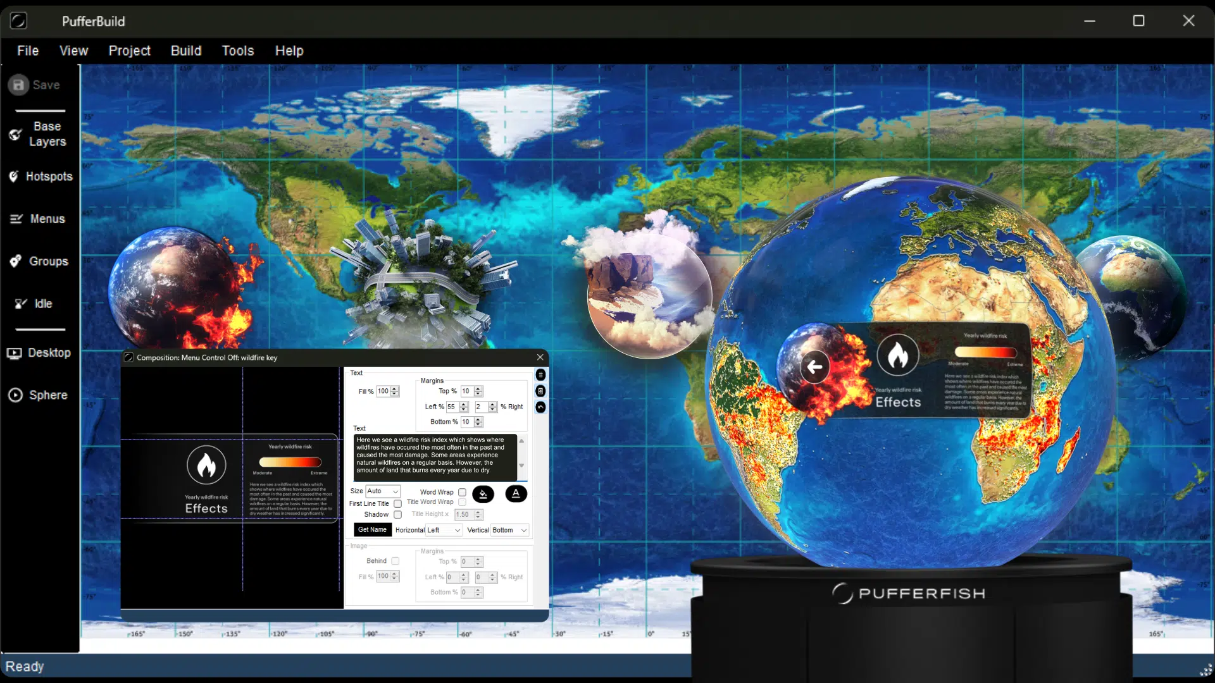Toggle the Shadow checkbox
The width and height of the screenshot is (1215, 683).
[397, 515]
